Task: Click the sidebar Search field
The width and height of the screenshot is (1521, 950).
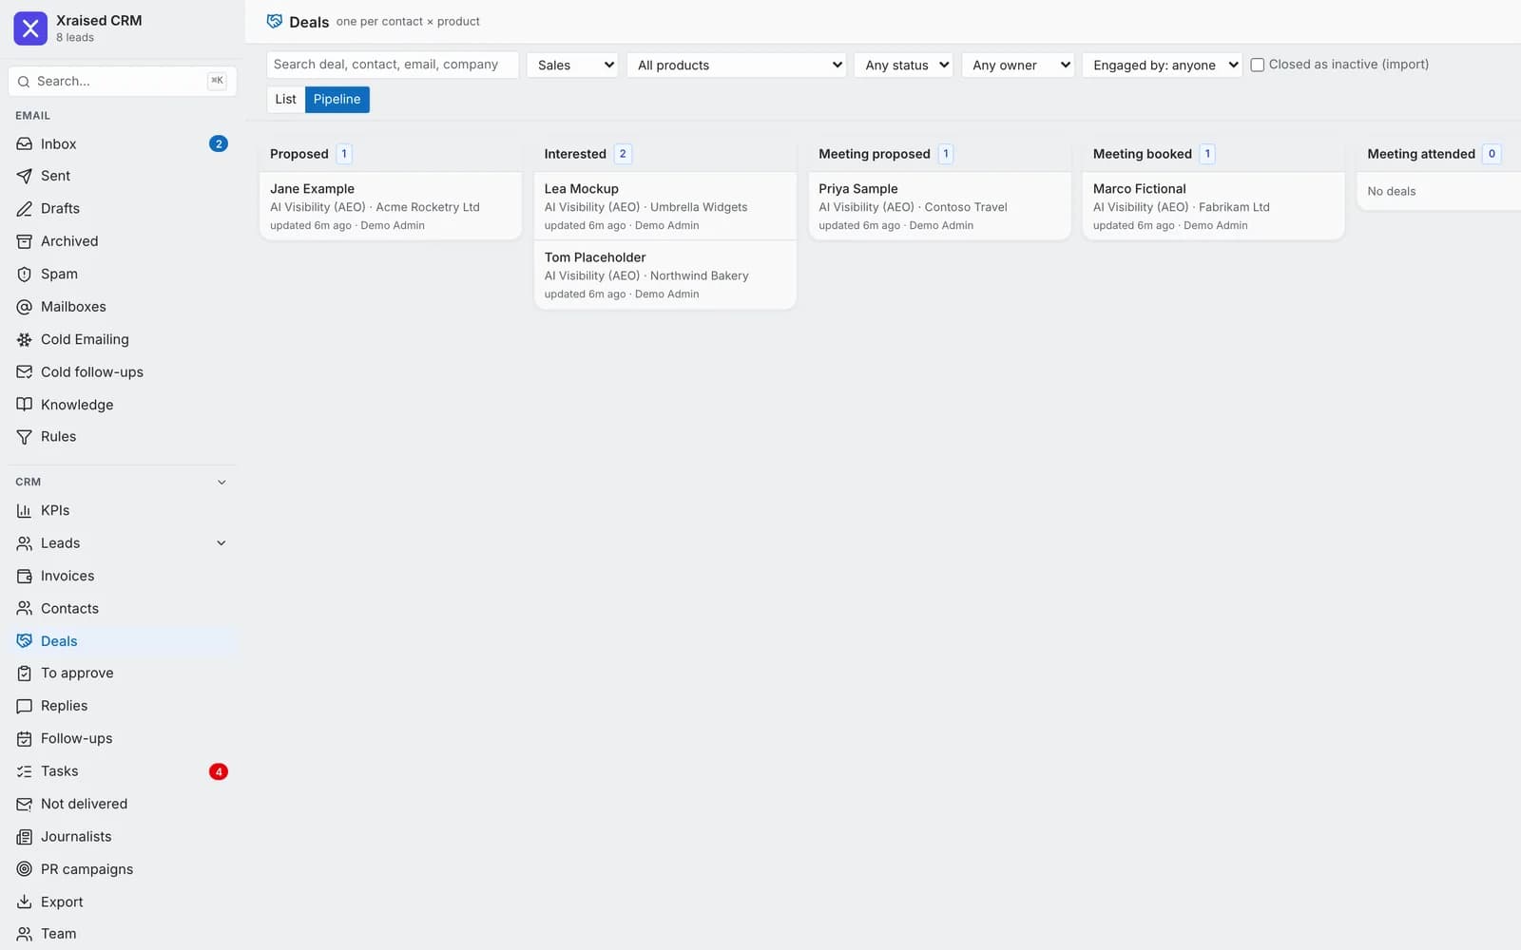Action: [122, 81]
